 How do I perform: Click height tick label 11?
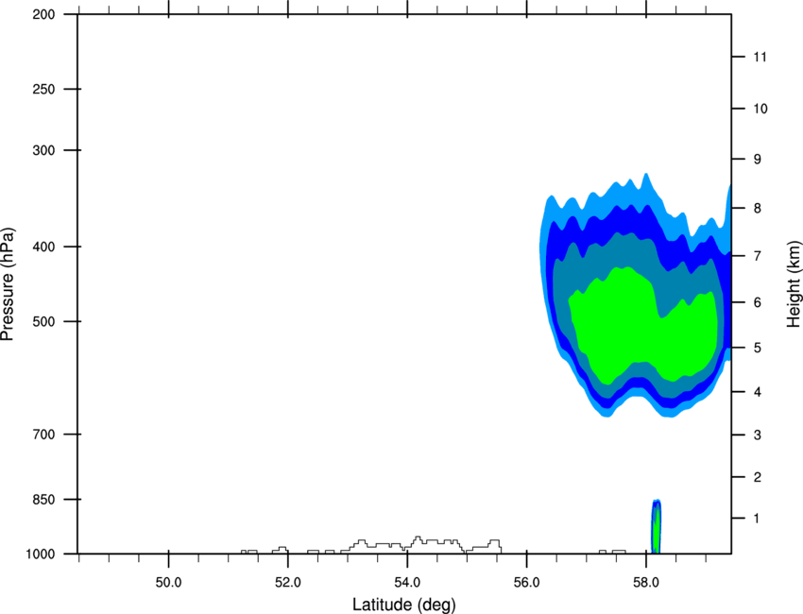tap(760, 57)
